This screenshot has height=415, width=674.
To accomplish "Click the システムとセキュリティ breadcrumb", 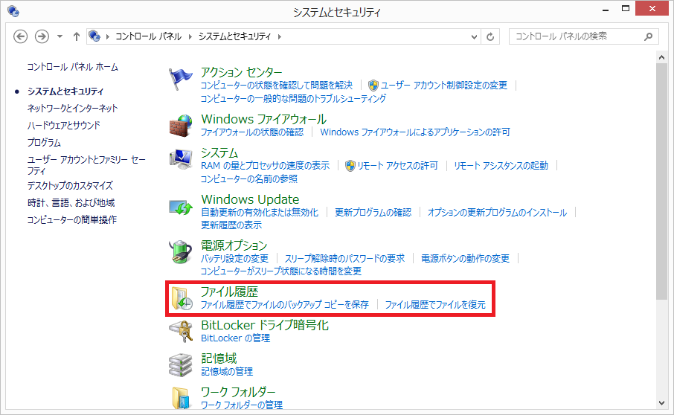I will tap(234, 36).
